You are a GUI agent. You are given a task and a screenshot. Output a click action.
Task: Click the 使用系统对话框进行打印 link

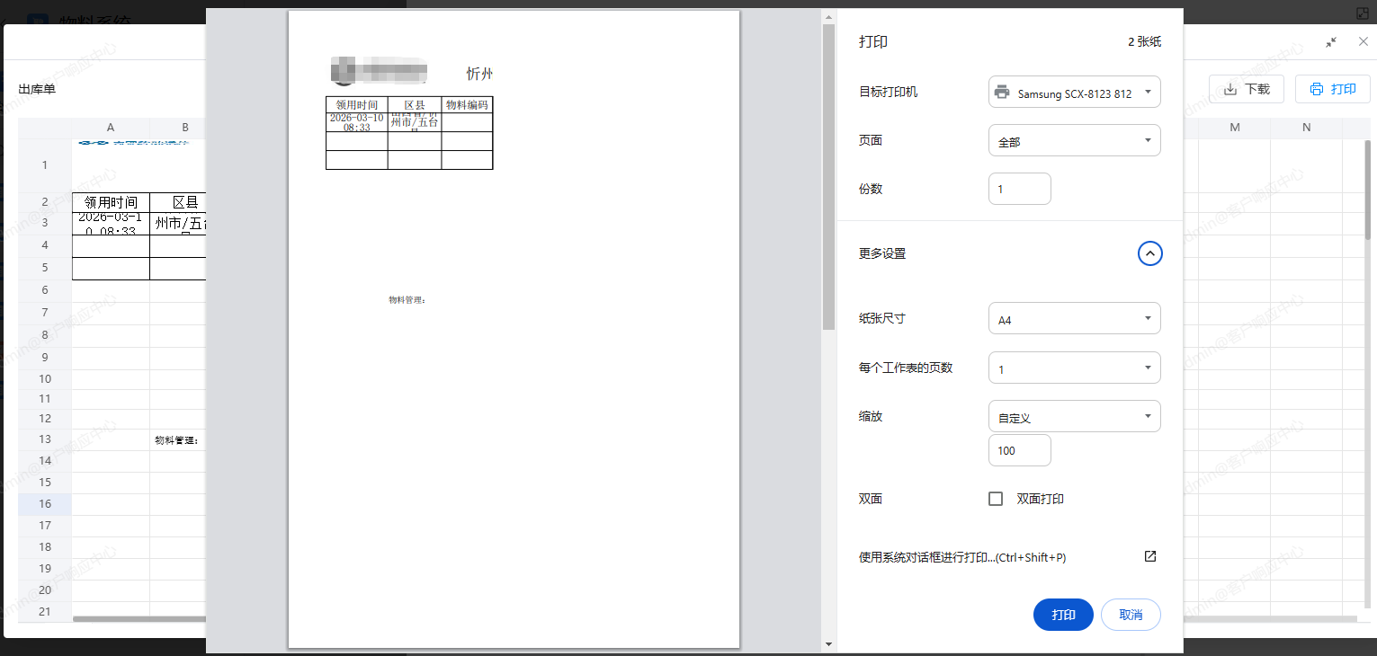(x=961, y=557)
